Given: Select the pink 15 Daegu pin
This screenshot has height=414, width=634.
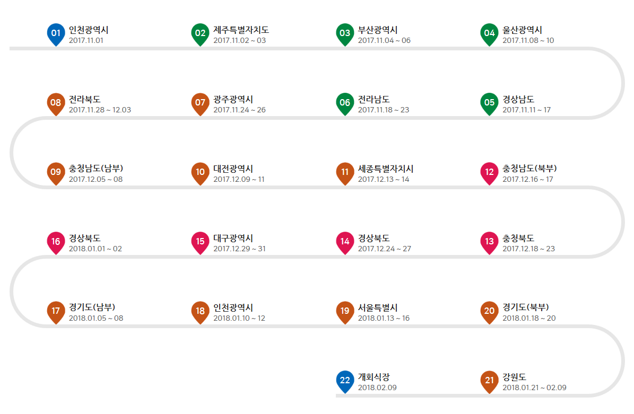Looking at the screenshot, I should click(200, 242).
